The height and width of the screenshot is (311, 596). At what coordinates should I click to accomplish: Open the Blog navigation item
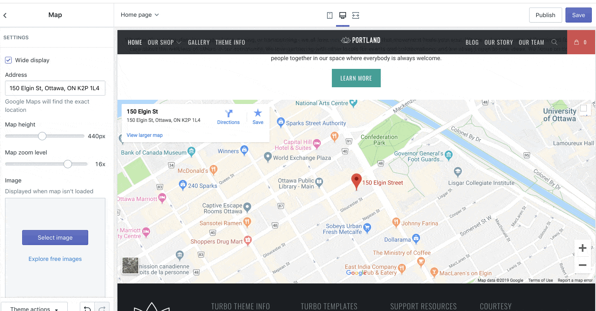pos(472,42)
